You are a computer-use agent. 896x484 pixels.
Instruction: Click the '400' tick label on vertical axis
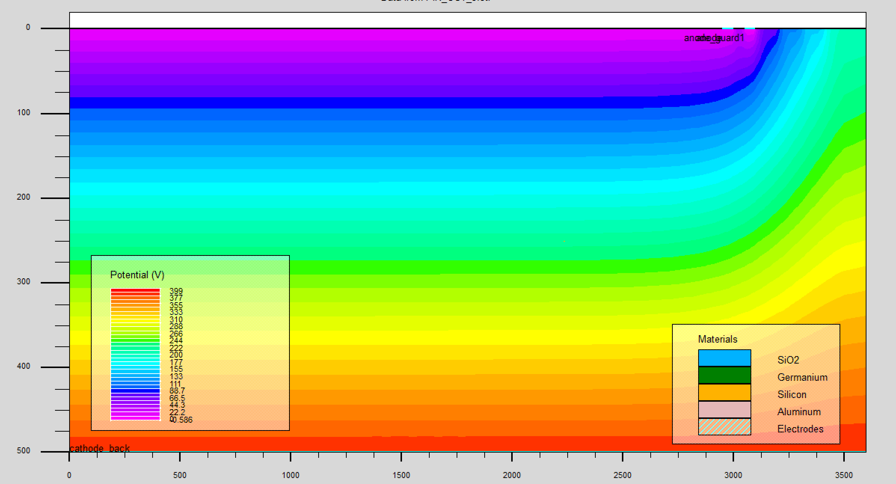pos(24,366)
